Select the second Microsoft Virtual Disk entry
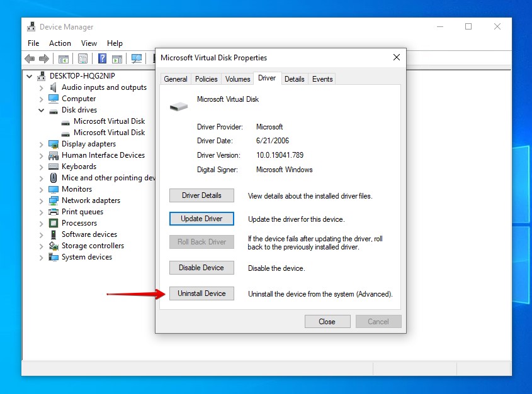This screenshot has width=532, height=394. [x=110, y=133]
